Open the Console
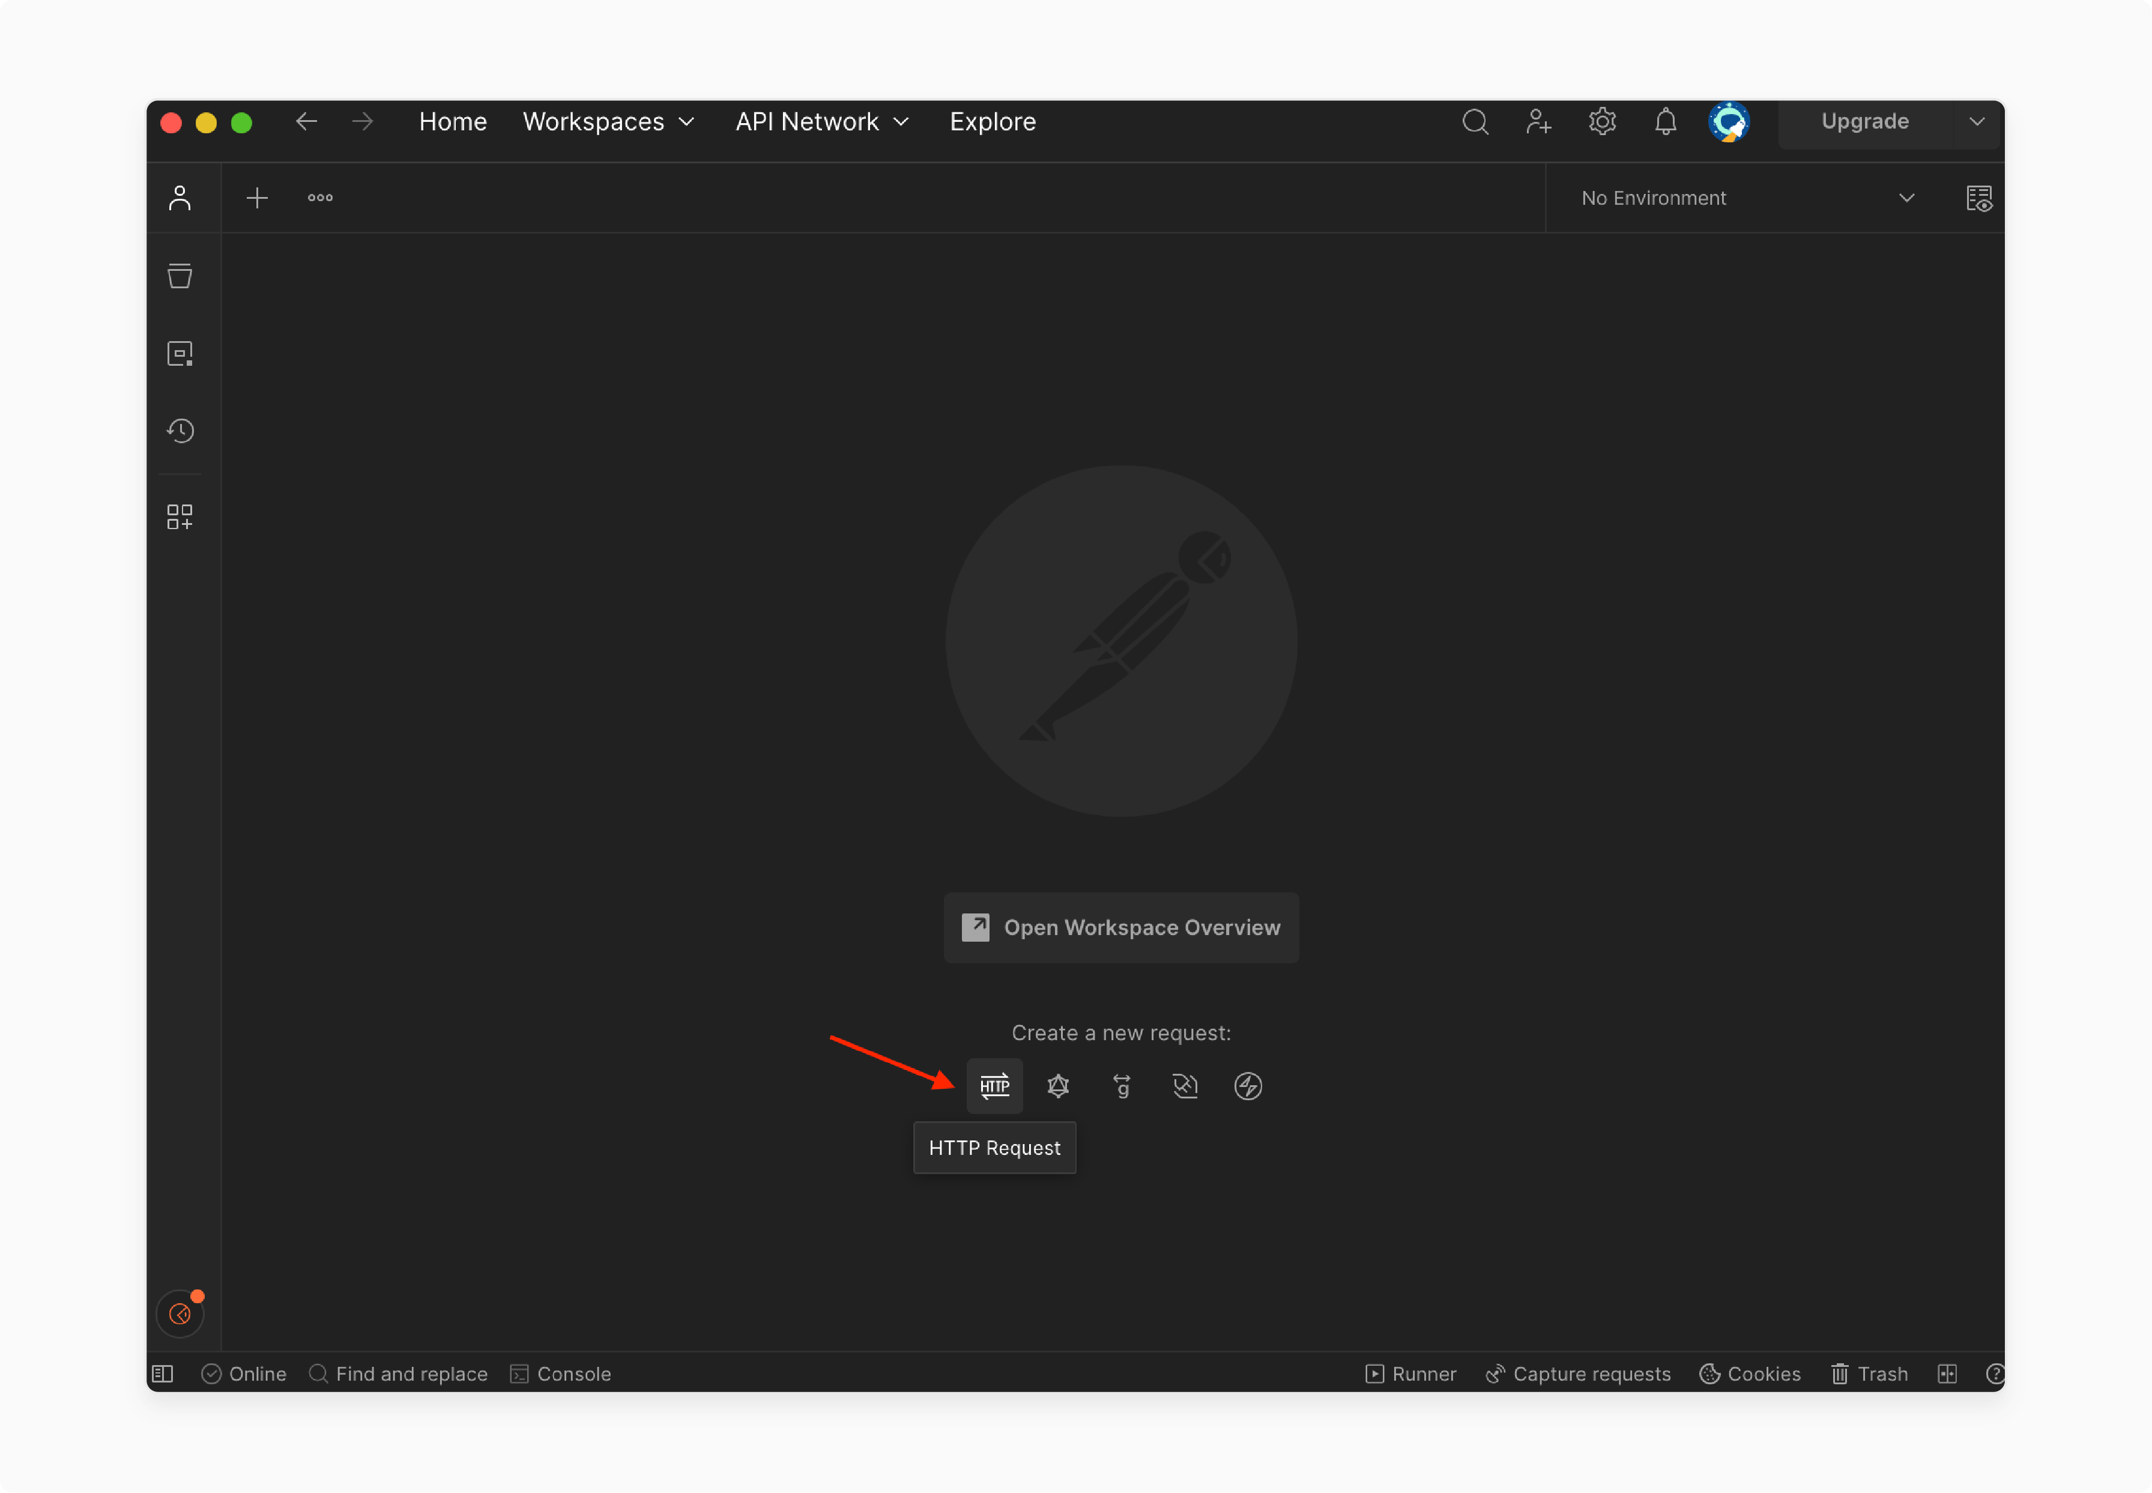2152x1493 pixels. tap(560, 1373)
